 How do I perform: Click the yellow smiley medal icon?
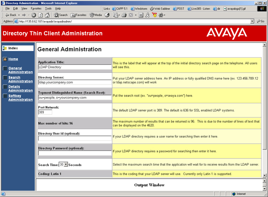[155, 15]
